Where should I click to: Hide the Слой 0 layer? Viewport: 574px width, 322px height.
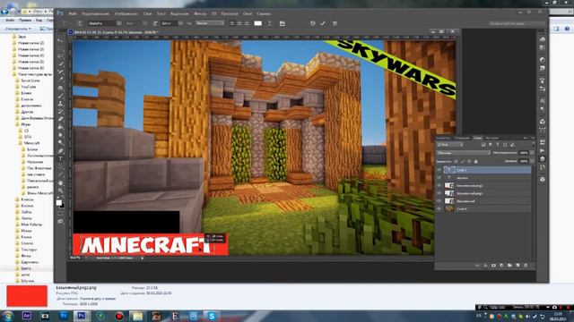tap(439, 208)
